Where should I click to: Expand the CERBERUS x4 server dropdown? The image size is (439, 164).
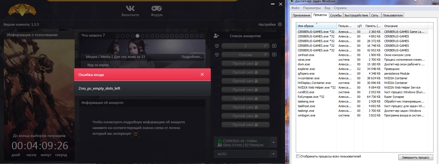(273, 142)
